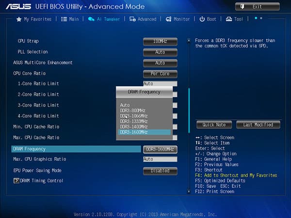The height and width of the screenshot is (218, 291).
Task: Choose Auto in DRAM Frequency list
Action: (125, 105)
